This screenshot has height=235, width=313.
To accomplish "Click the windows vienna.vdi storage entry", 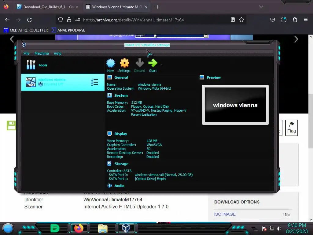I will (x=164, y=175).
